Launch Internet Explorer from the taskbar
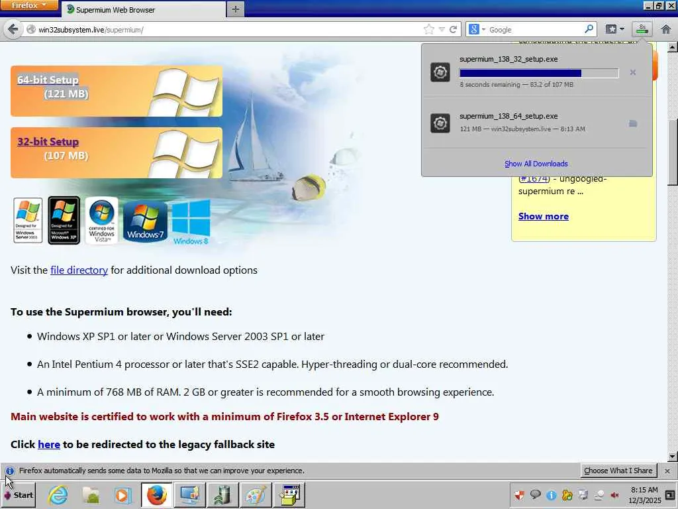This screenshot has width=678, height=509. (x=58, y=495)
